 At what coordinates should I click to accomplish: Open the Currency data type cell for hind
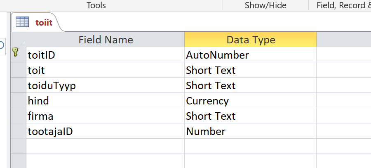coord(250,100)
